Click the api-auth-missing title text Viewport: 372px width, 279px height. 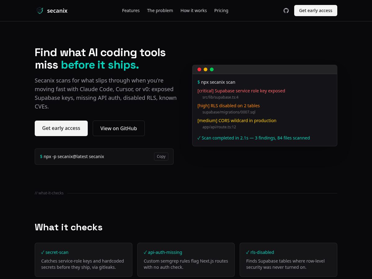click(x=163, y=252)
